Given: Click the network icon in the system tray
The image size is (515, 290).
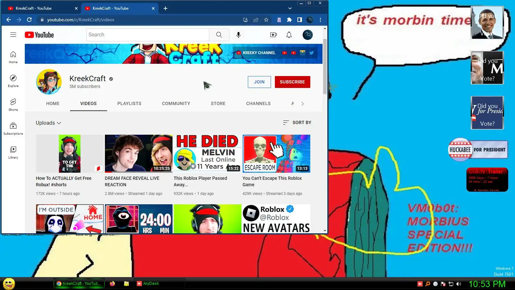Looking at the screenshot, I should coord(451,284).
